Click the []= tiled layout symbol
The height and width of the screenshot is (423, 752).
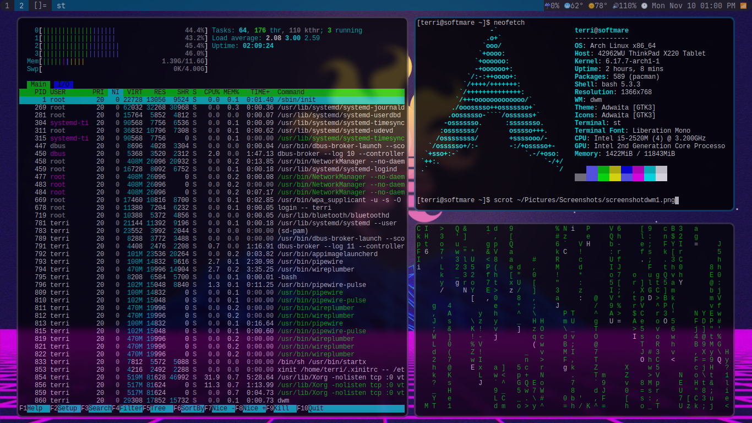coord(40,6)
